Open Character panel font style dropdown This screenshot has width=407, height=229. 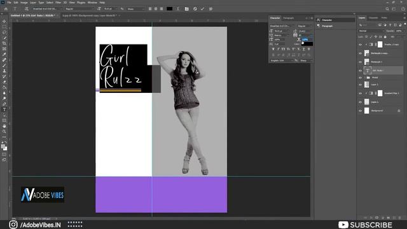(x=305, y=26)
